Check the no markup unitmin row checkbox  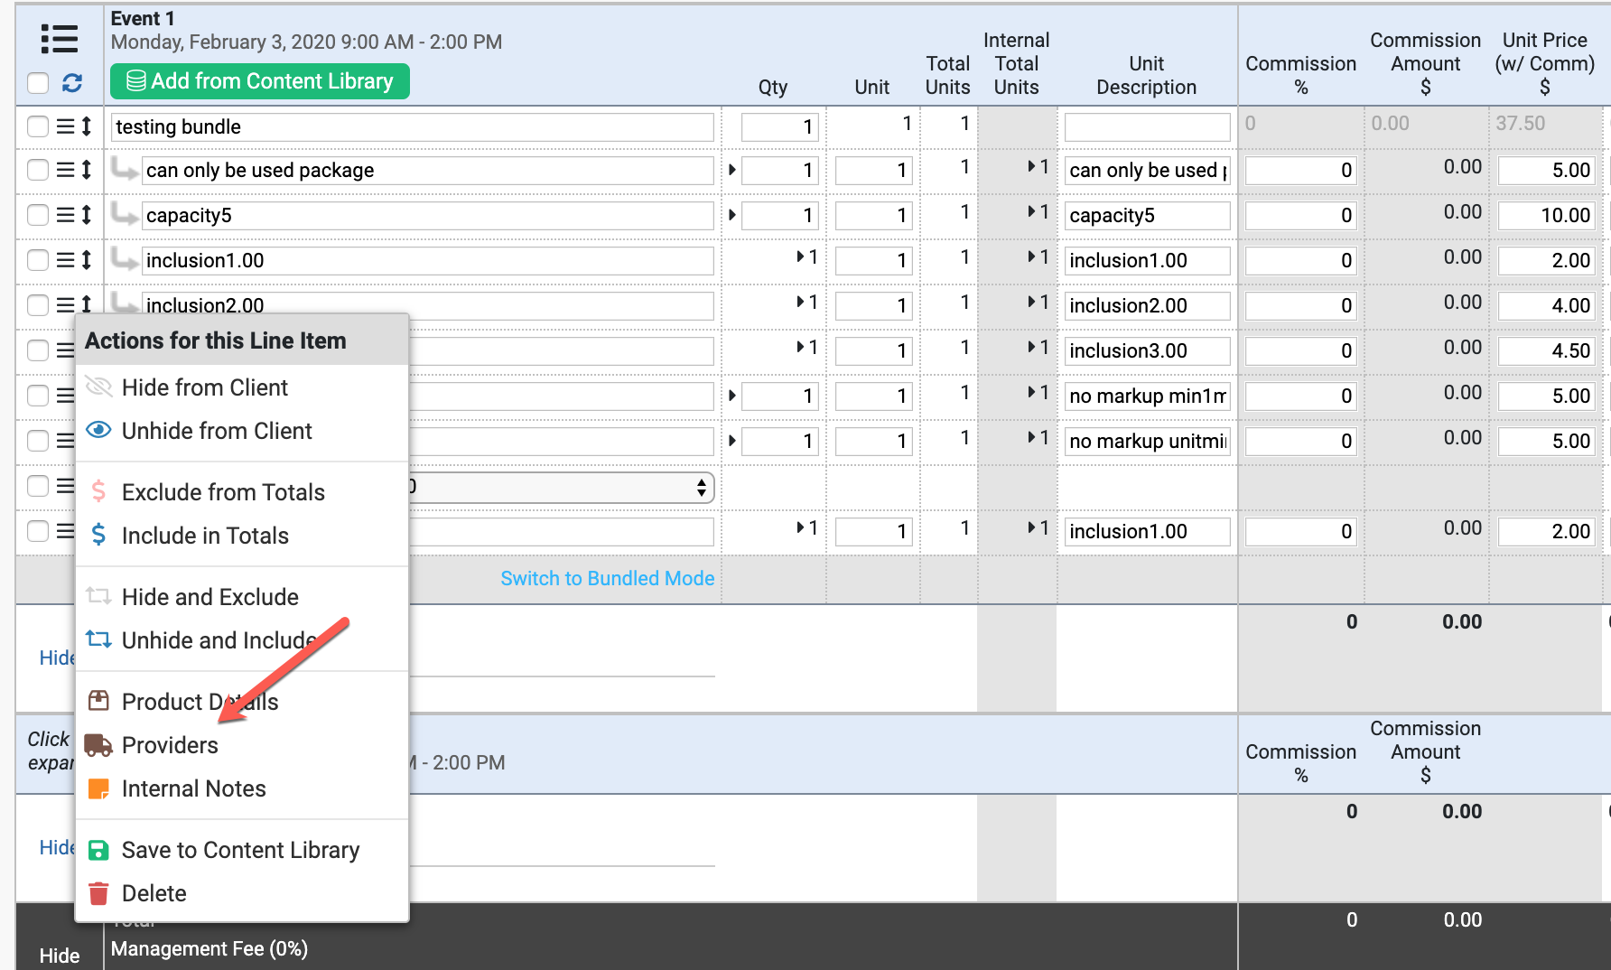click(x=38, y=441)
